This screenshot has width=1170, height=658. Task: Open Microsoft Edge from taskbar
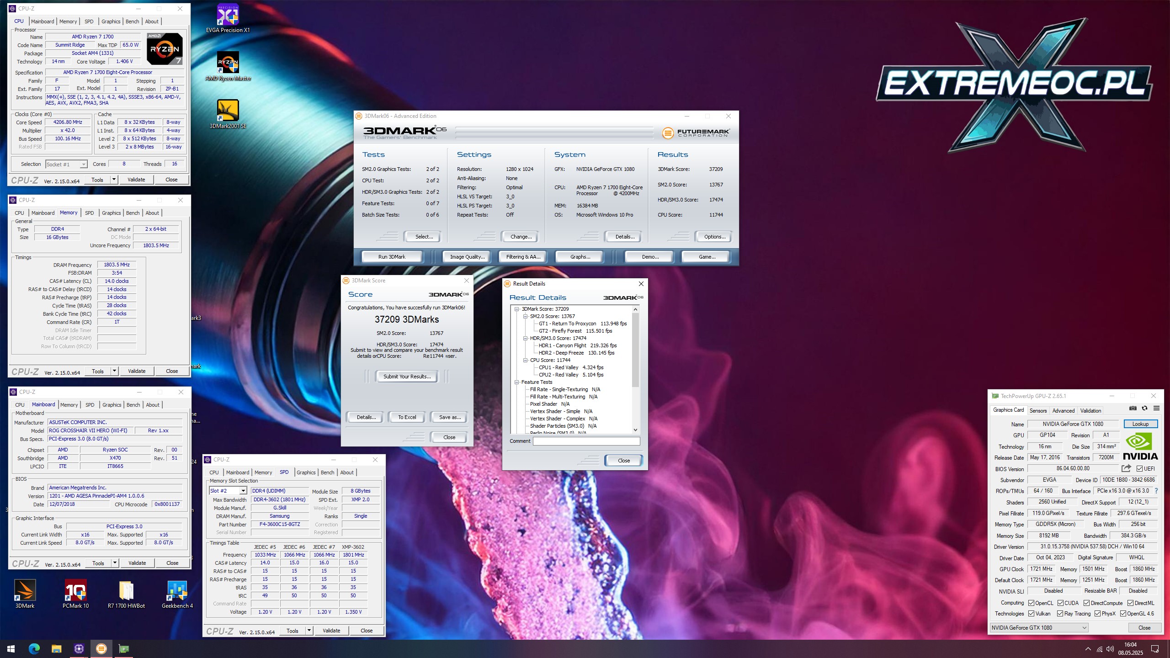[34, 648]
